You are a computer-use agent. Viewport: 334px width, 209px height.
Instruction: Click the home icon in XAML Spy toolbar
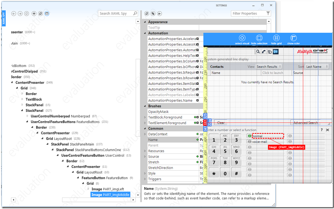(26, 14)
